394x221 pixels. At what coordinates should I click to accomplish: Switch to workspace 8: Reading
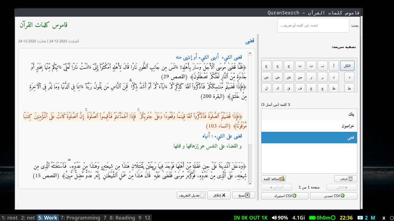coord(122,218)
